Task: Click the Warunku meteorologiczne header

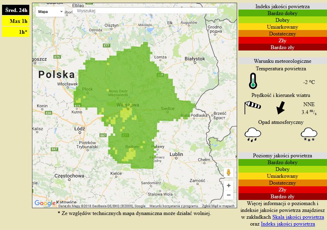Action: coord(283,61)
